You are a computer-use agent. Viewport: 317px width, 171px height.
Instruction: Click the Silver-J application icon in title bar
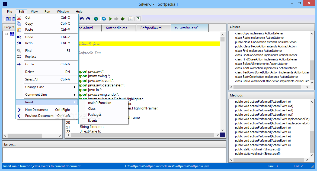[5, 4]
